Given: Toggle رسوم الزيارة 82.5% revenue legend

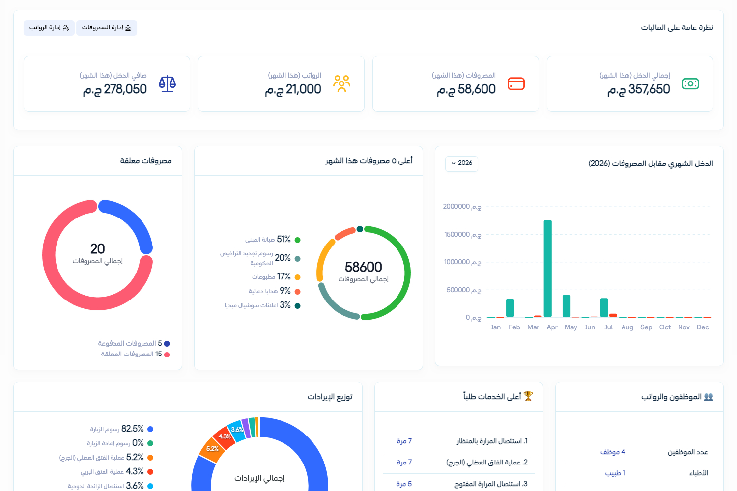Looking at the screenshot, I should [121, 429].
